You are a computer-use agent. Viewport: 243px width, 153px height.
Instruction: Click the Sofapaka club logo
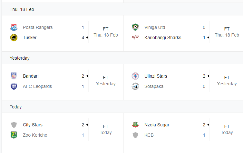point(135,86)
